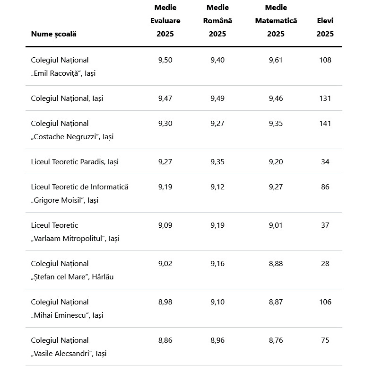This screenshot has height=366, width=373.
Task: Click the 141 students count cell
Action: 325,124
